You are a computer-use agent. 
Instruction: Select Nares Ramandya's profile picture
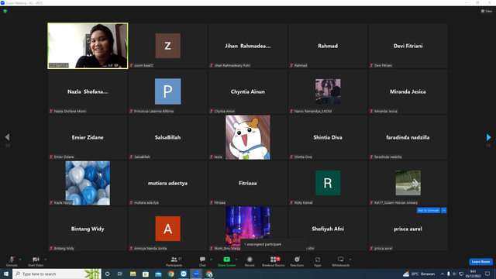tap(328, 91)
